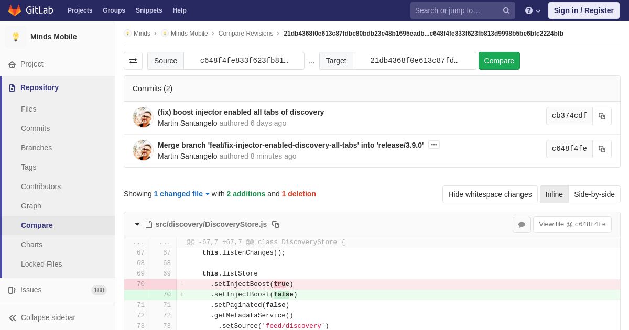Viewport: 629px width, 330px height.
Task: Click the search magnifier icon
Action: (x=506, y=10)
